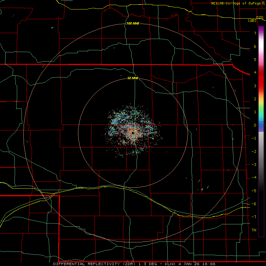The height and width of the screenshot is (266, 266).
Task: Click the NEXLAB-College of DuPage credit text
Action: (x=236, y=3)
